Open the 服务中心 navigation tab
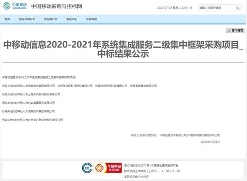Viewport: 247px width, 181px height. coord(72,19)
